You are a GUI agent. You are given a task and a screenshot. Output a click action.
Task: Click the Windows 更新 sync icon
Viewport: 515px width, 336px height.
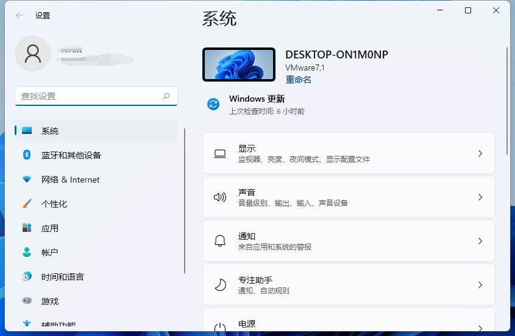pyautogui.click(x=213, y=104)
